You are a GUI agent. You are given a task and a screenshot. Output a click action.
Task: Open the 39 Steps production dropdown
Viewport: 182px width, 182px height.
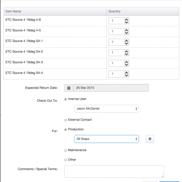(x=106, y=139)
